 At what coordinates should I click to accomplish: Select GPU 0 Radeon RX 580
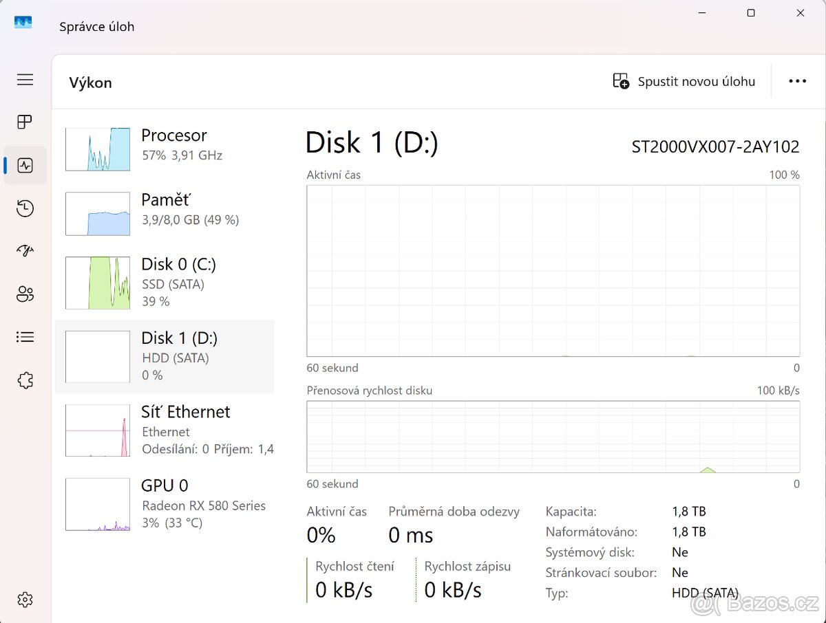coord(164,504)
